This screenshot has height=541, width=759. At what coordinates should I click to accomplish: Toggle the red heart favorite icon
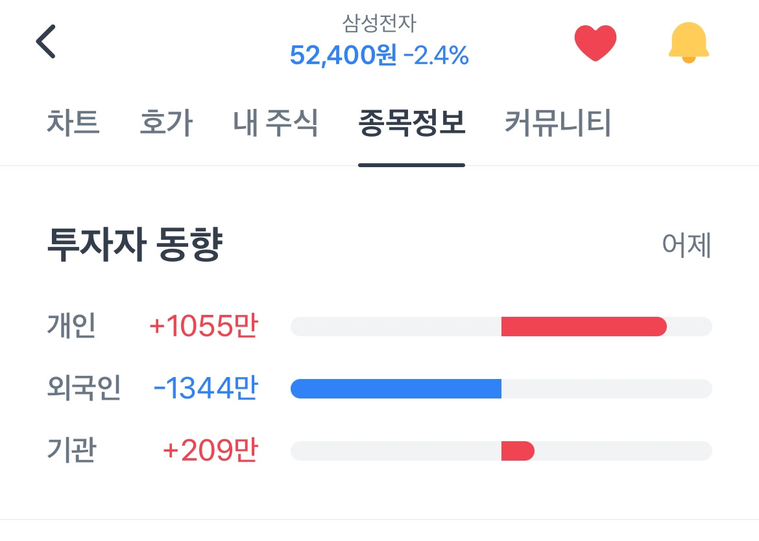(x=595, y=43)
